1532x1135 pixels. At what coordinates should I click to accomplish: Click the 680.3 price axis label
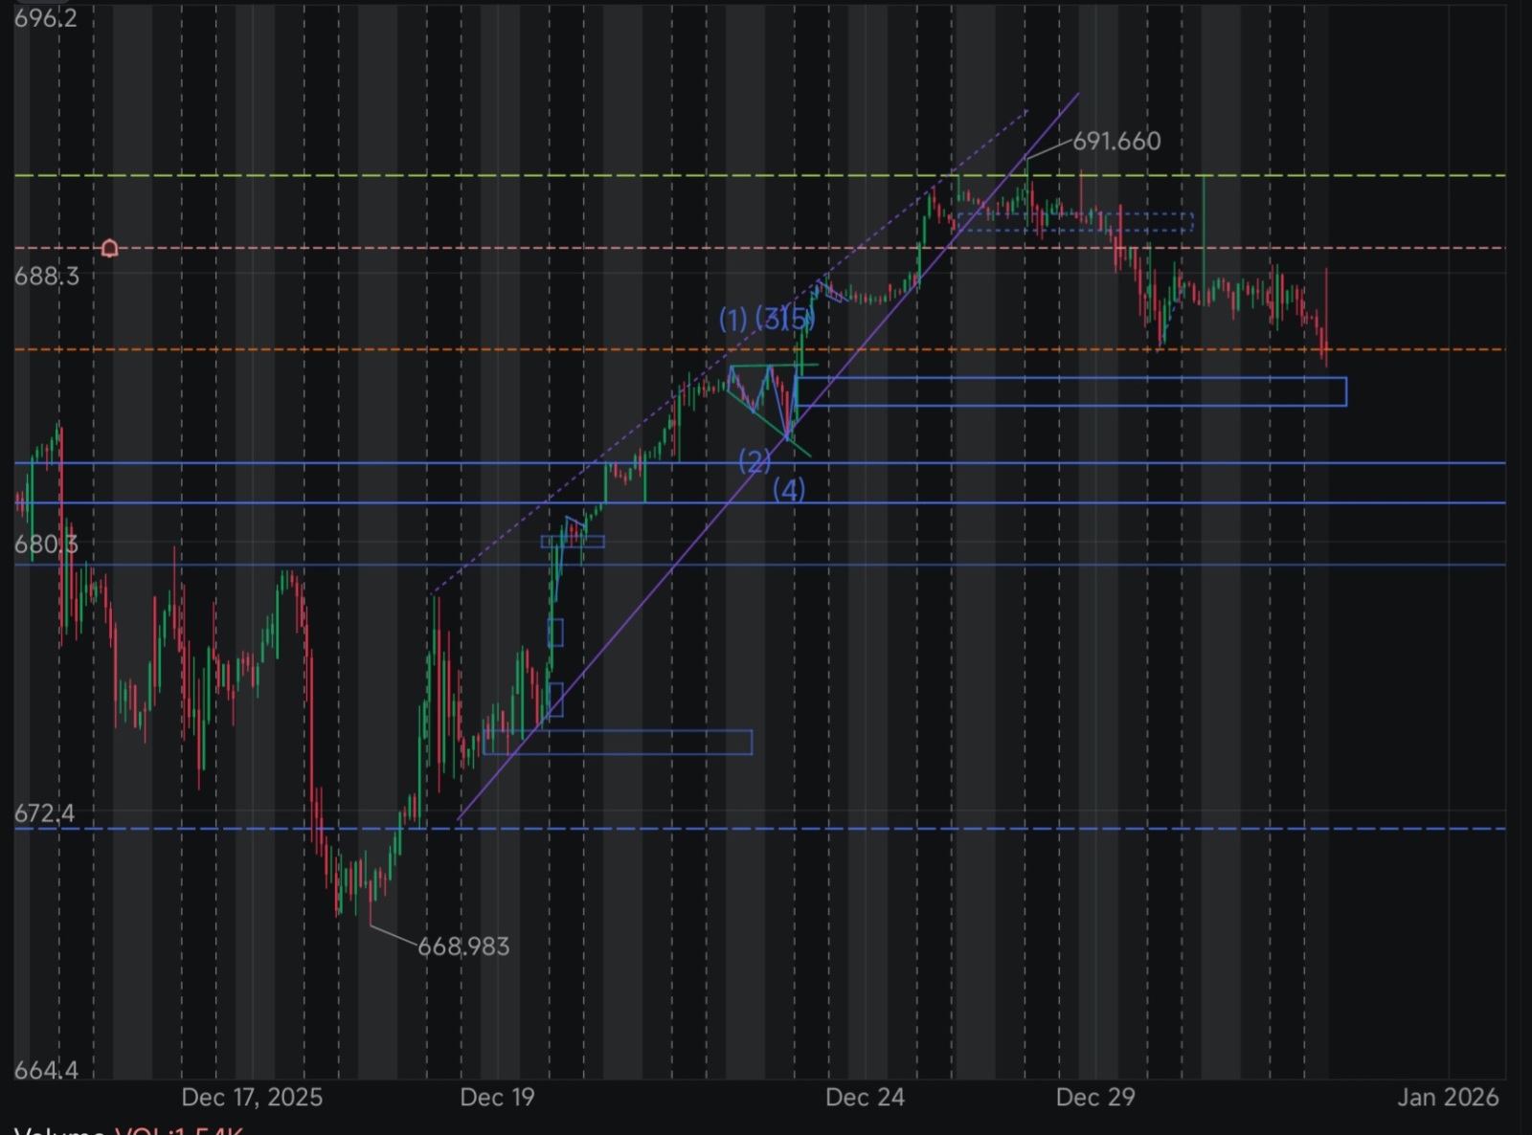[x=46, y=545]
